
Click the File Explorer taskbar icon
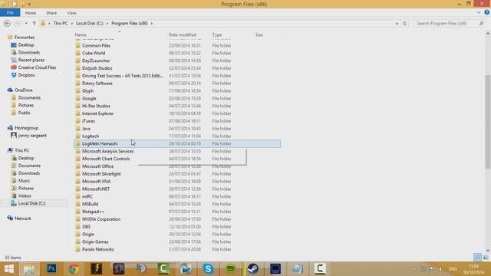(x=29, y=269)
